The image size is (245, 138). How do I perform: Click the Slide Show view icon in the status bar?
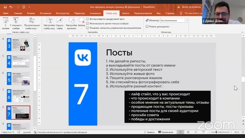click(203, 132)
